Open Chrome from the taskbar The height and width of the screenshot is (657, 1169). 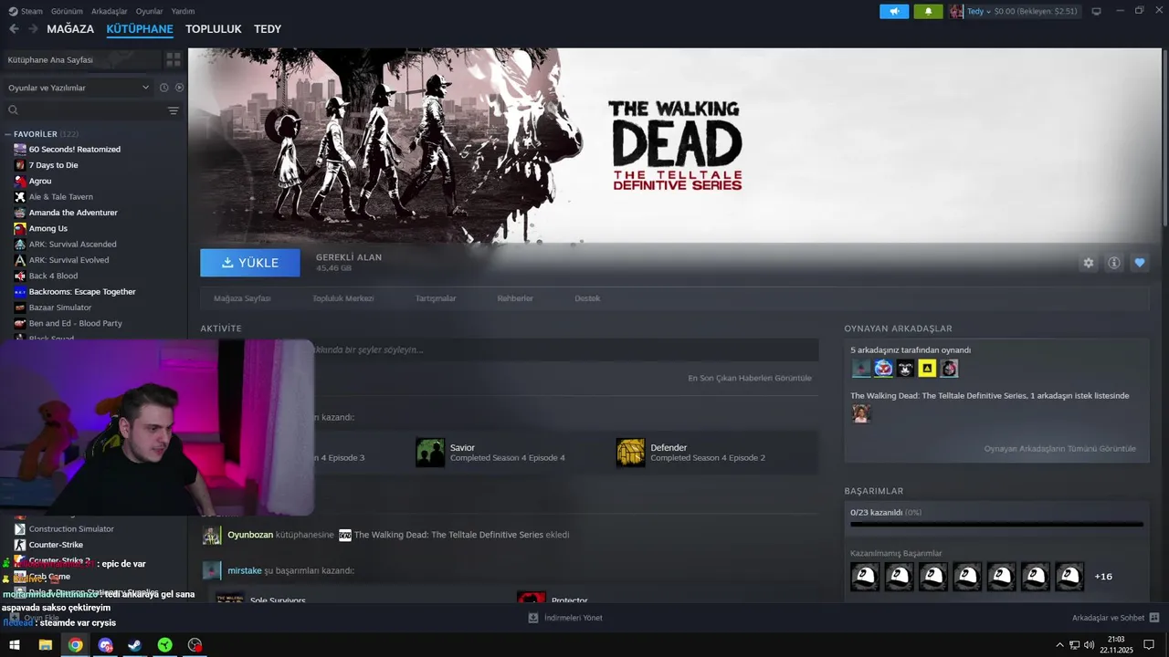(x=75, y=645)
